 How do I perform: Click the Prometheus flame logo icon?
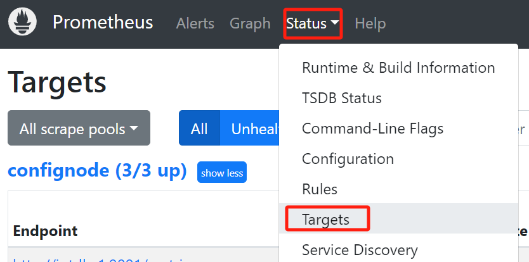(22, 23)
